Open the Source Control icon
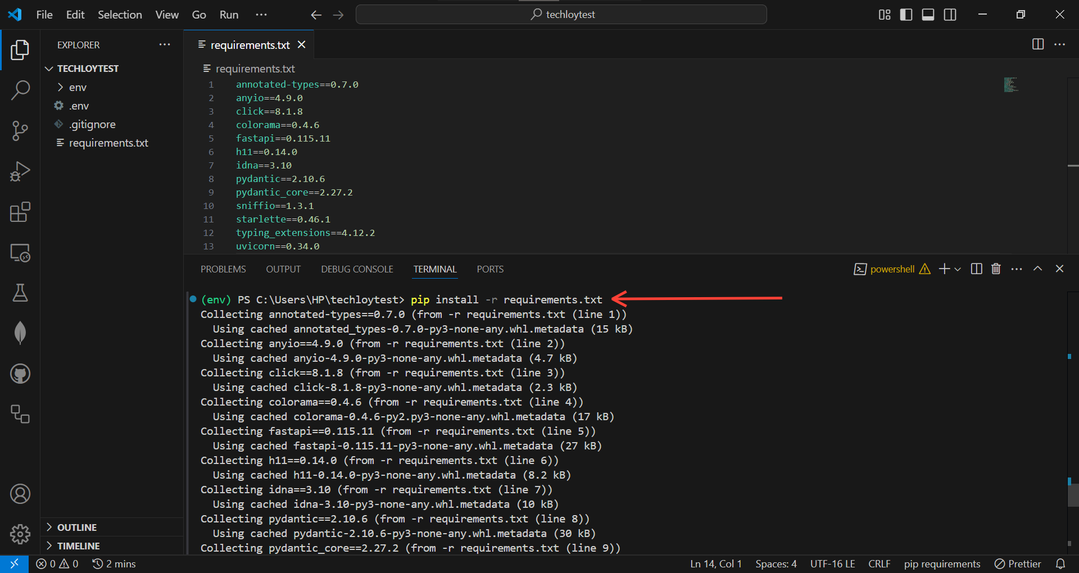Image resolution: width=1079 pixels, height=573 pixels. 20,130
